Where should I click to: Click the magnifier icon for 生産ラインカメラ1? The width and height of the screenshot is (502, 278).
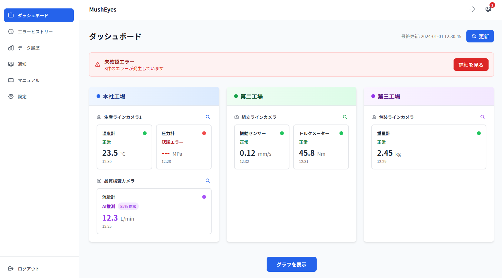[208, 117]
